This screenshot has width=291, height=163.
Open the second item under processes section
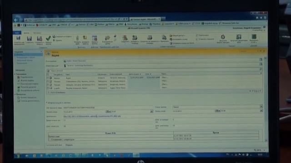[x=29, y=101]
